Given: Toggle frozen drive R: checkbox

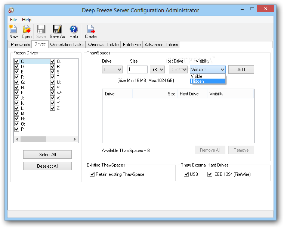Looking at the screenshot, I should [x=53, y=66].
